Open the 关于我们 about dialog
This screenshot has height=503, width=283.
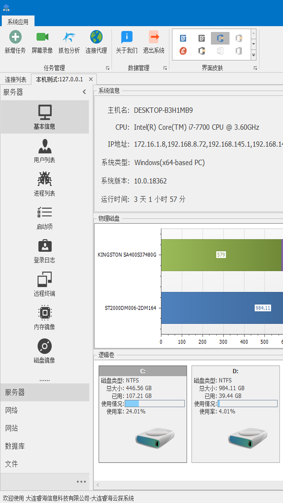[126, 37]
